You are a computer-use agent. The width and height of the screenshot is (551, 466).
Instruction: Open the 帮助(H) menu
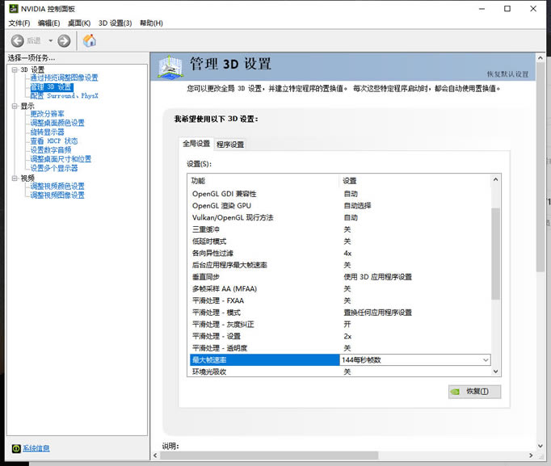151,23
